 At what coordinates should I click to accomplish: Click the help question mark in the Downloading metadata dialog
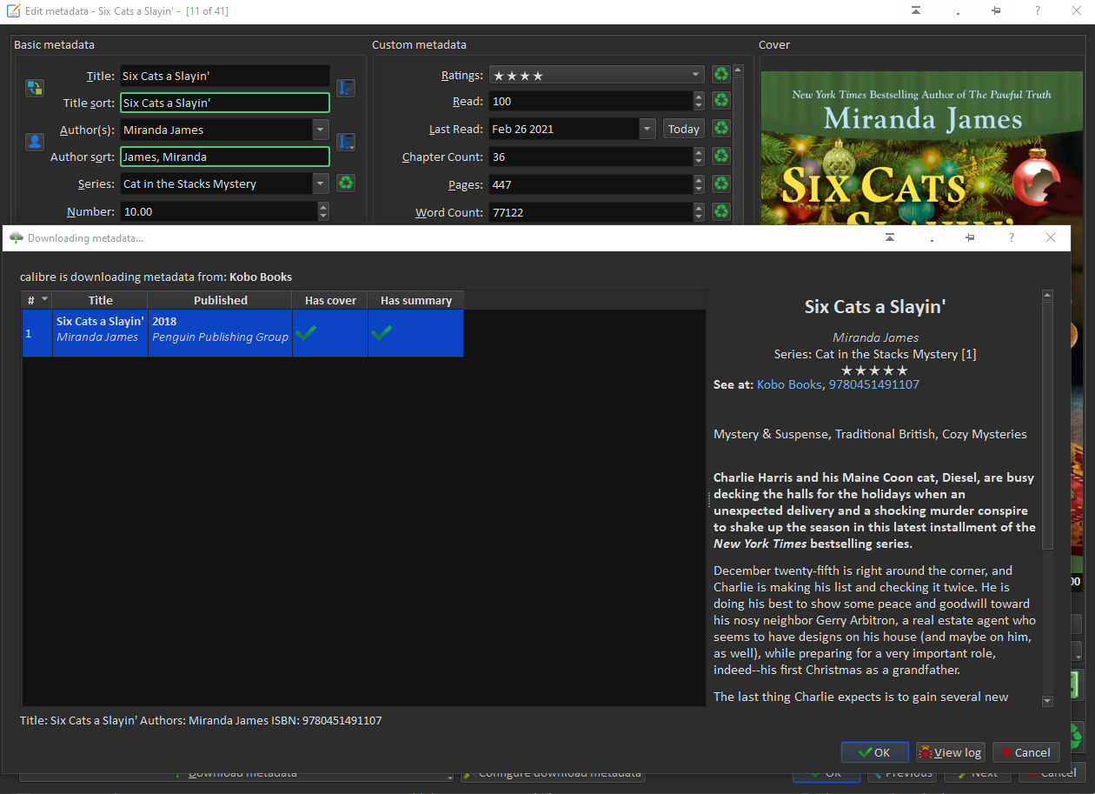coord(1011,237)
